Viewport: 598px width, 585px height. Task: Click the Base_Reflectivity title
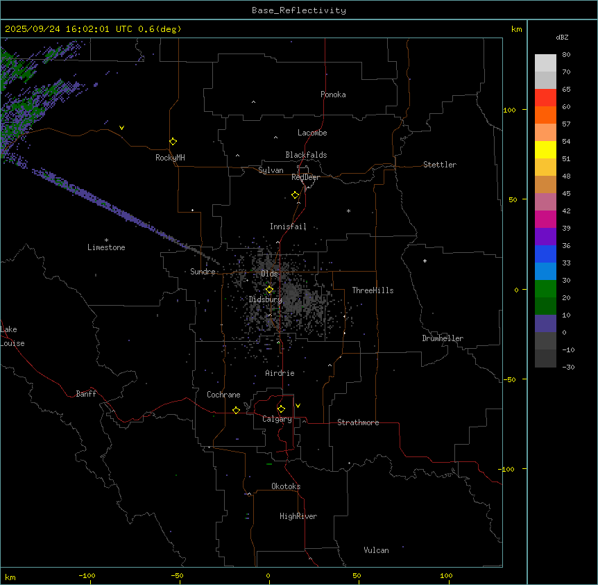[x=298, y=10]
